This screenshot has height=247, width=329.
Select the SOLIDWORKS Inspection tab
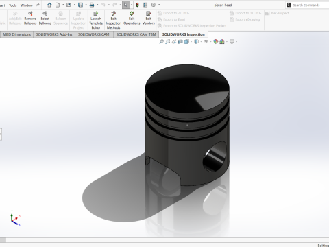(184, 34)
